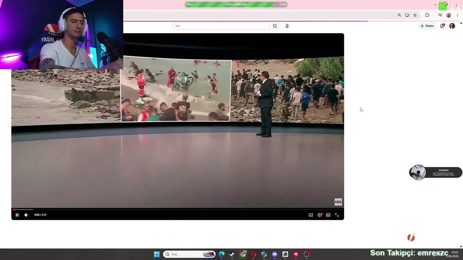Viewport: 463px width, 260px height.
Task: Open Chrome extensions puzzle icon
Action: [427, 15]
